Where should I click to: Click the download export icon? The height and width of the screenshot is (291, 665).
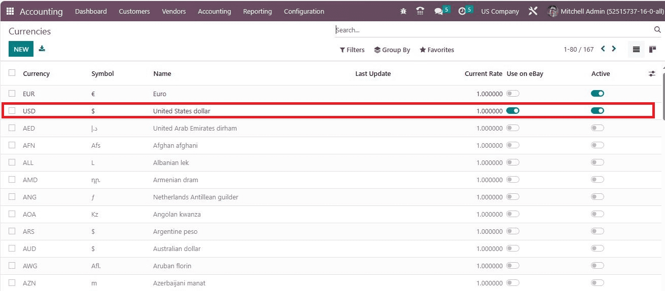[42, 49]
